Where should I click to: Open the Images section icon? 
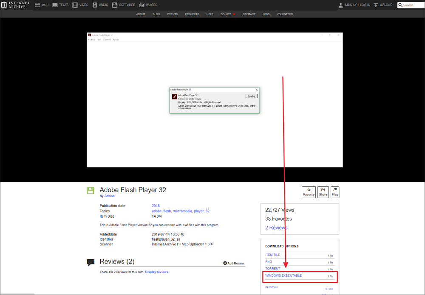[142, 5]
